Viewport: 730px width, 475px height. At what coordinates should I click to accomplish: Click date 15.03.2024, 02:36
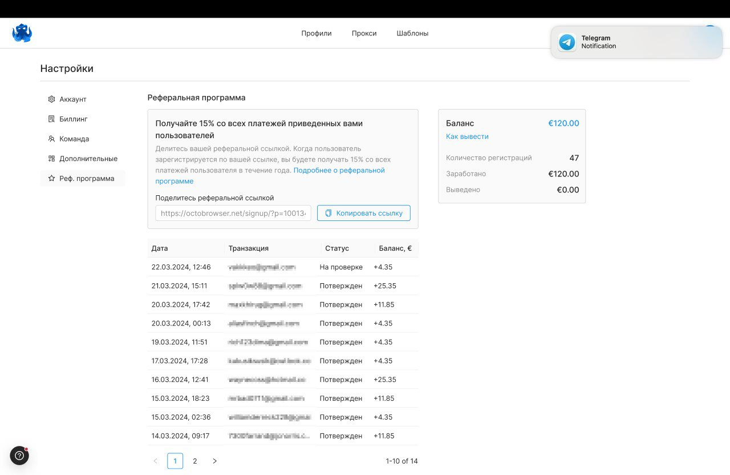coord(181,417)
